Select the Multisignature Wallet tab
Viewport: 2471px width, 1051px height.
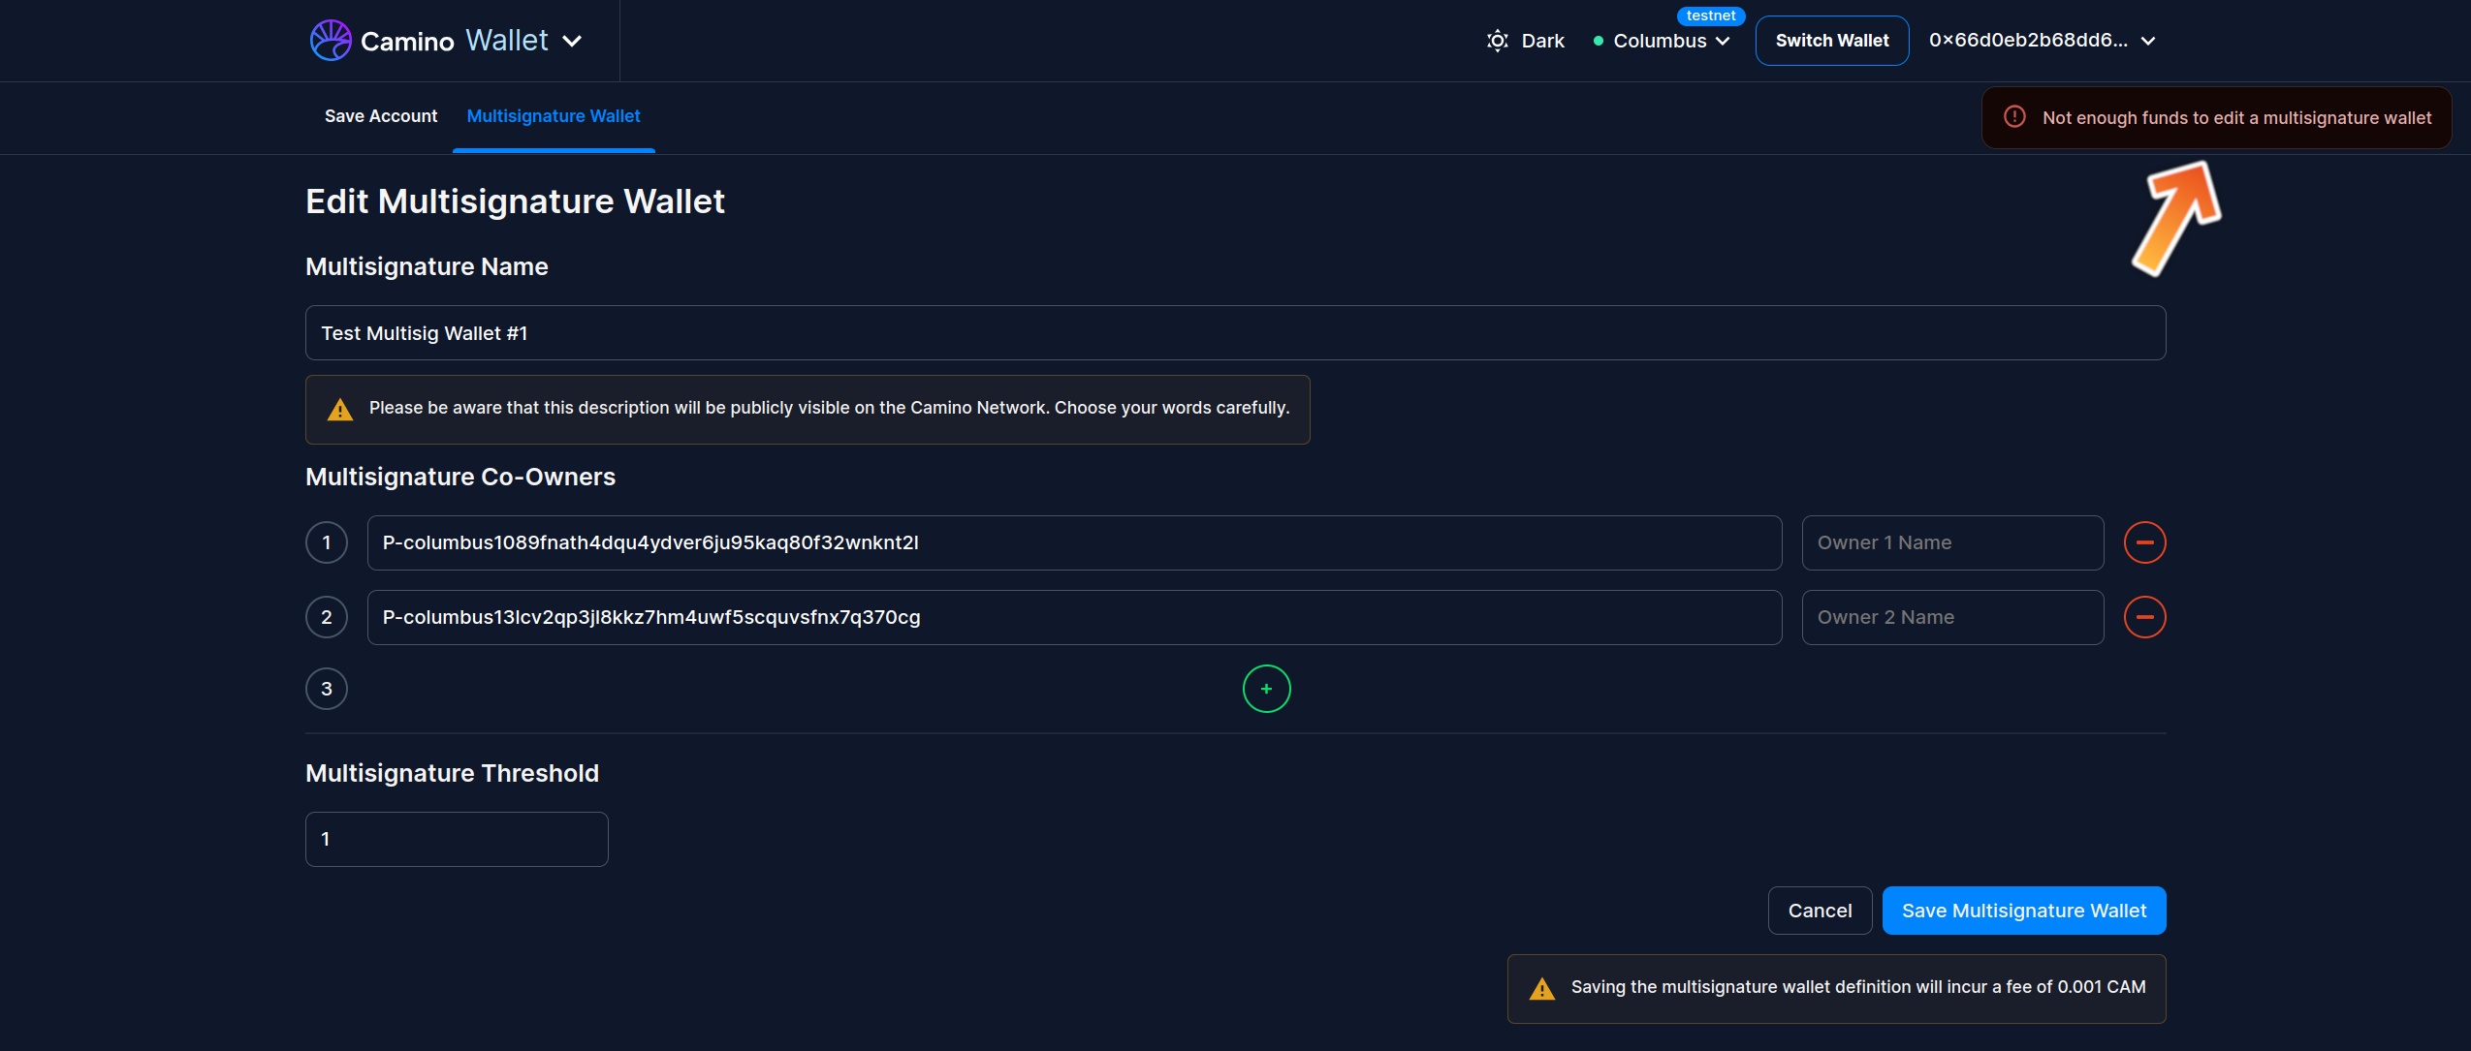click(x=554, y=116)
